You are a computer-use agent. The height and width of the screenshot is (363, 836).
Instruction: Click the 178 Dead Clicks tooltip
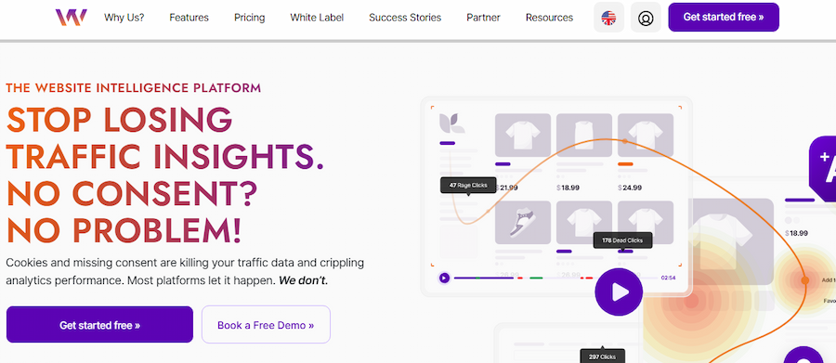(622, 240)
